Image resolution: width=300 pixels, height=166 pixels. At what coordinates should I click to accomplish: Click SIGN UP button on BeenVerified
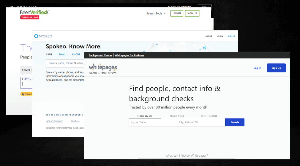[x=192, y=13]
